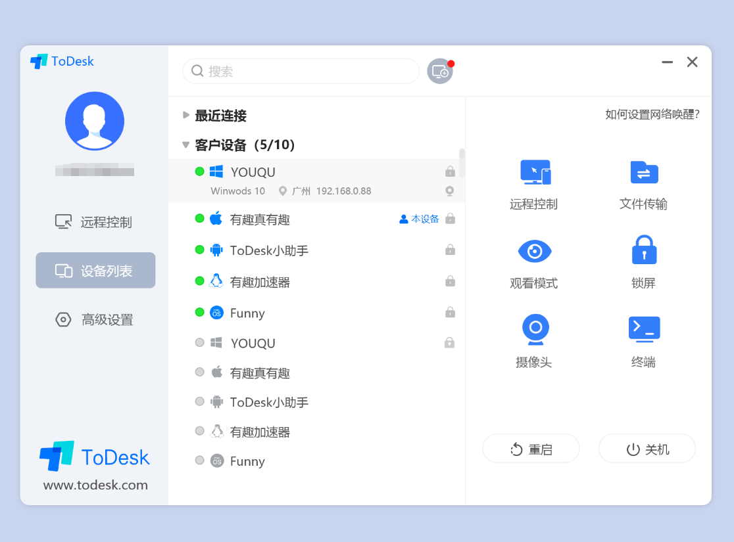
Task: Click the Android icon of online ToDesk小助手
Action: point(216,250)
